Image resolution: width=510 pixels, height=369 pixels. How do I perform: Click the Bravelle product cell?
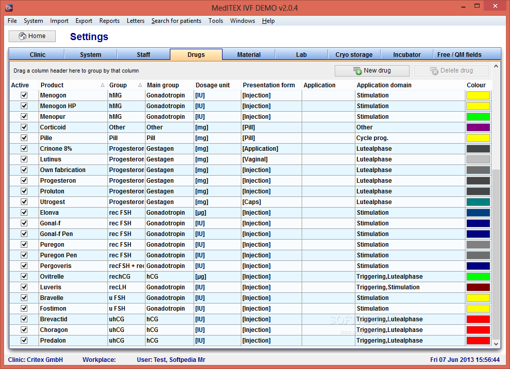coord(73,297)
